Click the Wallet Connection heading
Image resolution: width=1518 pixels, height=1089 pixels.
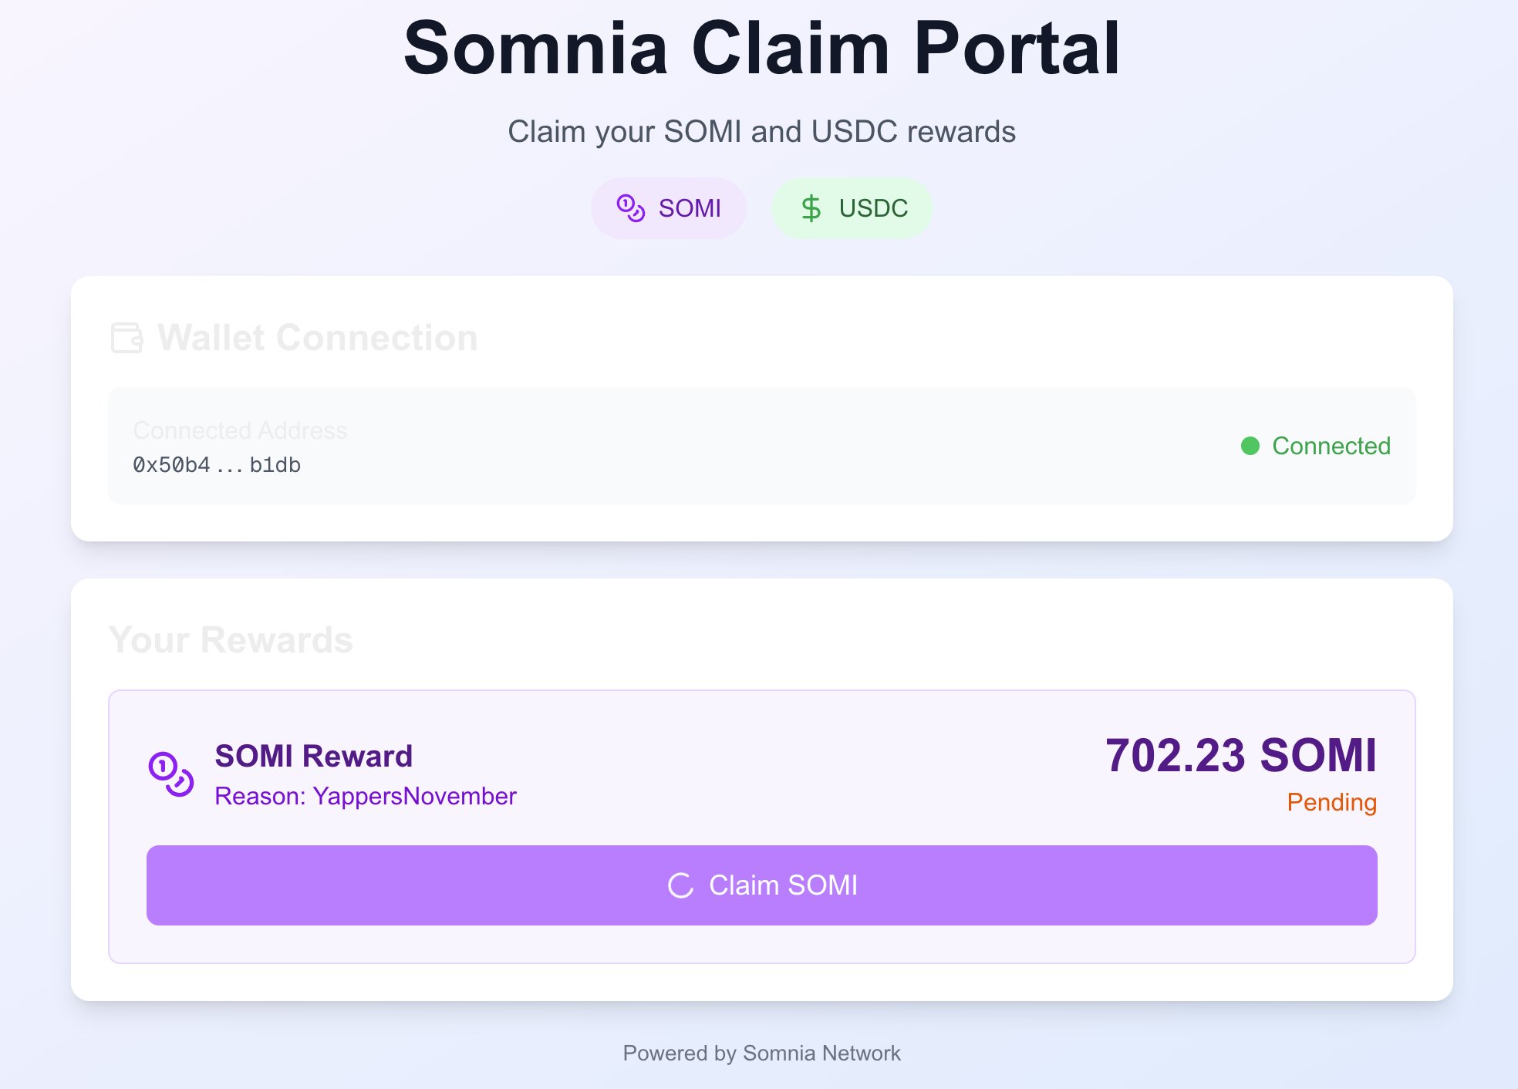pyautogui.click(x=317, y=338)
